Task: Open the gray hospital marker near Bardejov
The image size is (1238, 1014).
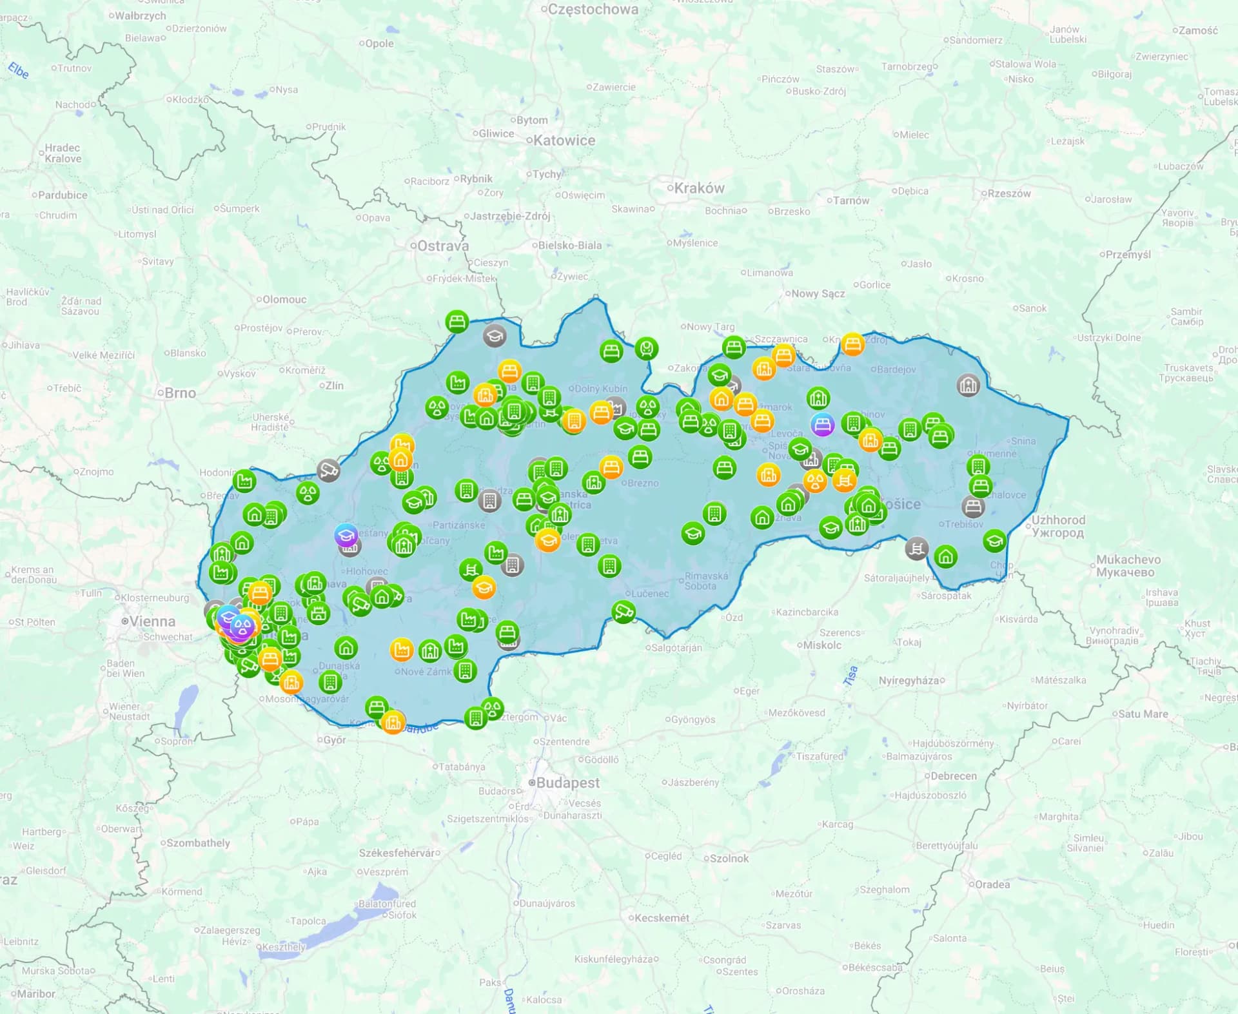Action: pos(968,385)
